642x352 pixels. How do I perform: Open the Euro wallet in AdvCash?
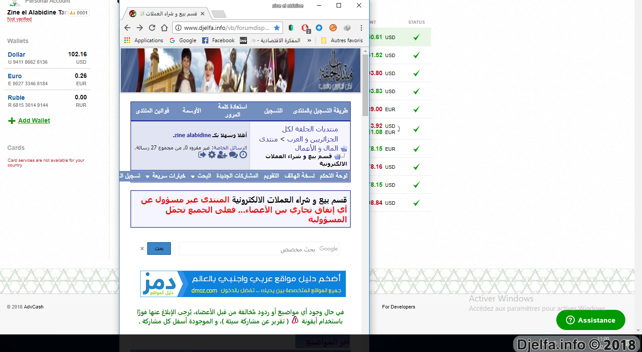[15, 76]
